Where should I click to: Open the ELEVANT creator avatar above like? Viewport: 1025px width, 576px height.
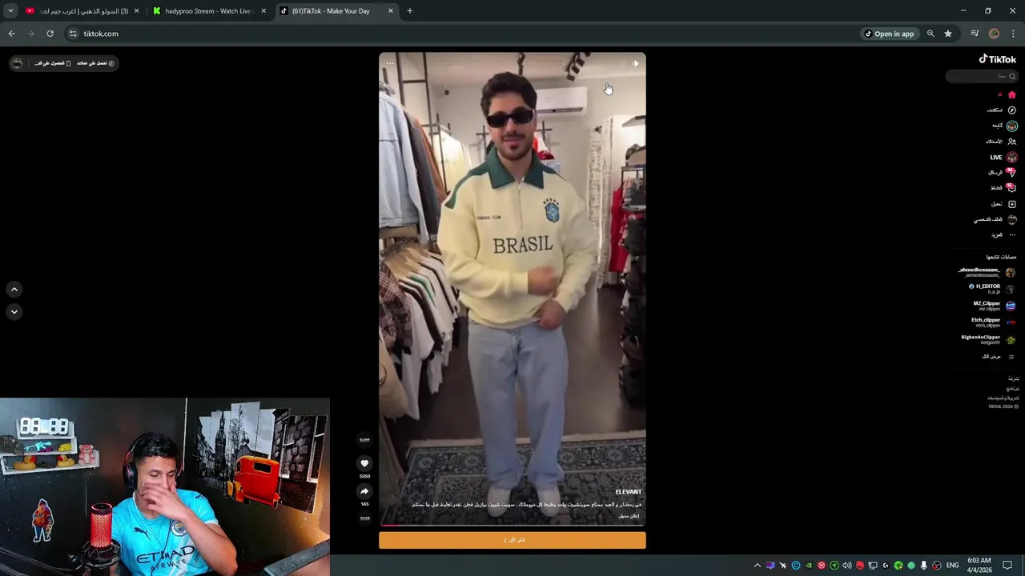[364, 439]
